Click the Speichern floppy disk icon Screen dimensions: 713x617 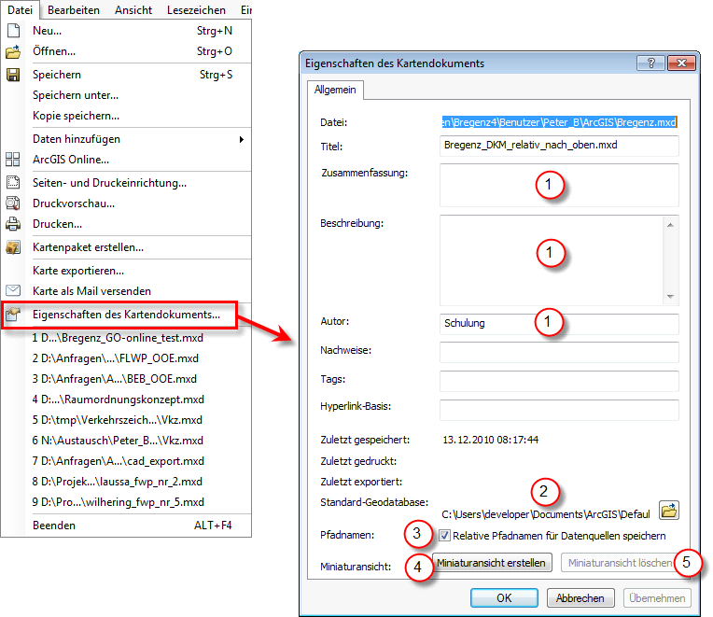tap(13, 75)
